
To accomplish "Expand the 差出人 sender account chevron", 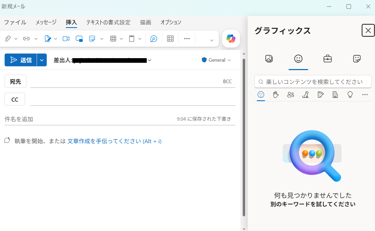I will click(149, 60).
